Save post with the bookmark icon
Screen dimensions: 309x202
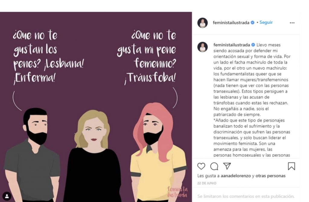tap(291, 166)
